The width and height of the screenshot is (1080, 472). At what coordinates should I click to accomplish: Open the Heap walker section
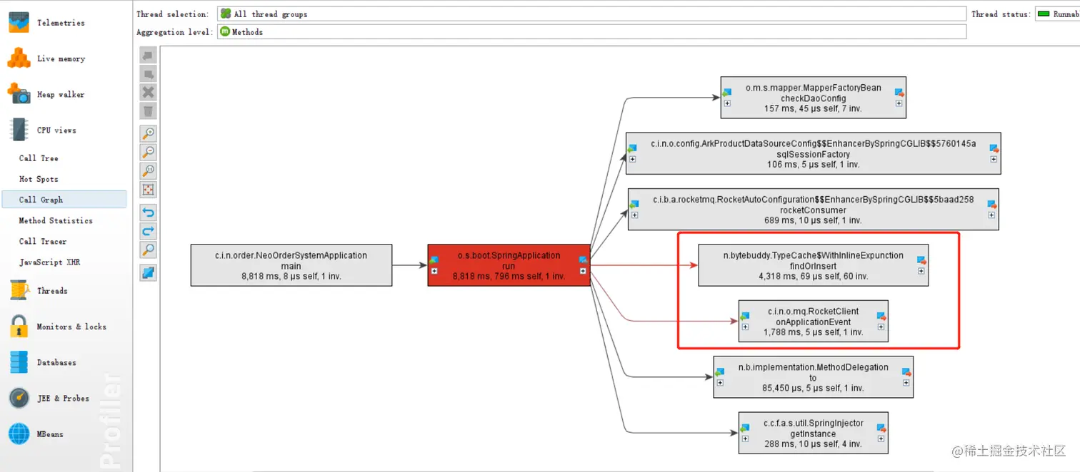47,94
